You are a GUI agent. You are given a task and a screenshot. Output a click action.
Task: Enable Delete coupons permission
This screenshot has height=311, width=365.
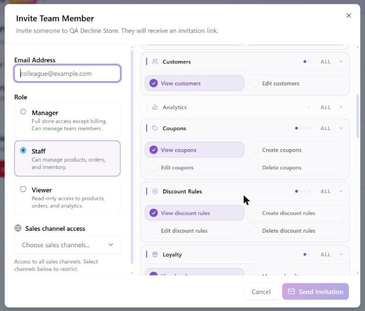tap(296, 168)
